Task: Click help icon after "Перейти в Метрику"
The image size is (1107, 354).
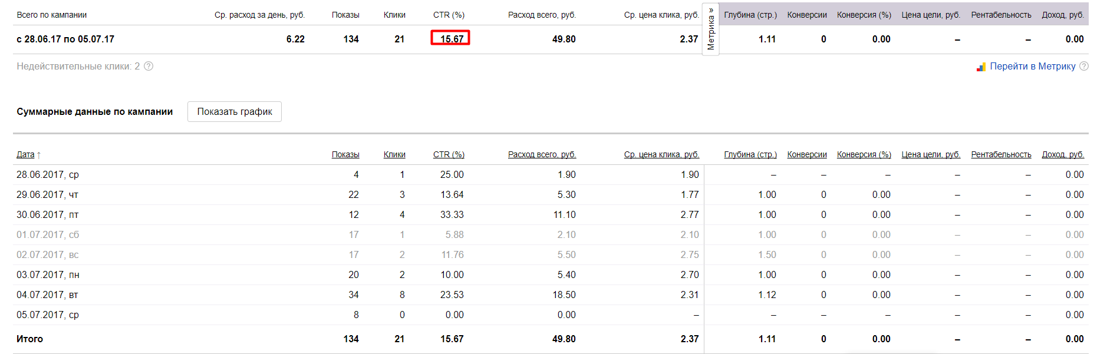Action: pyautogui.click(x=1083, y=66)
